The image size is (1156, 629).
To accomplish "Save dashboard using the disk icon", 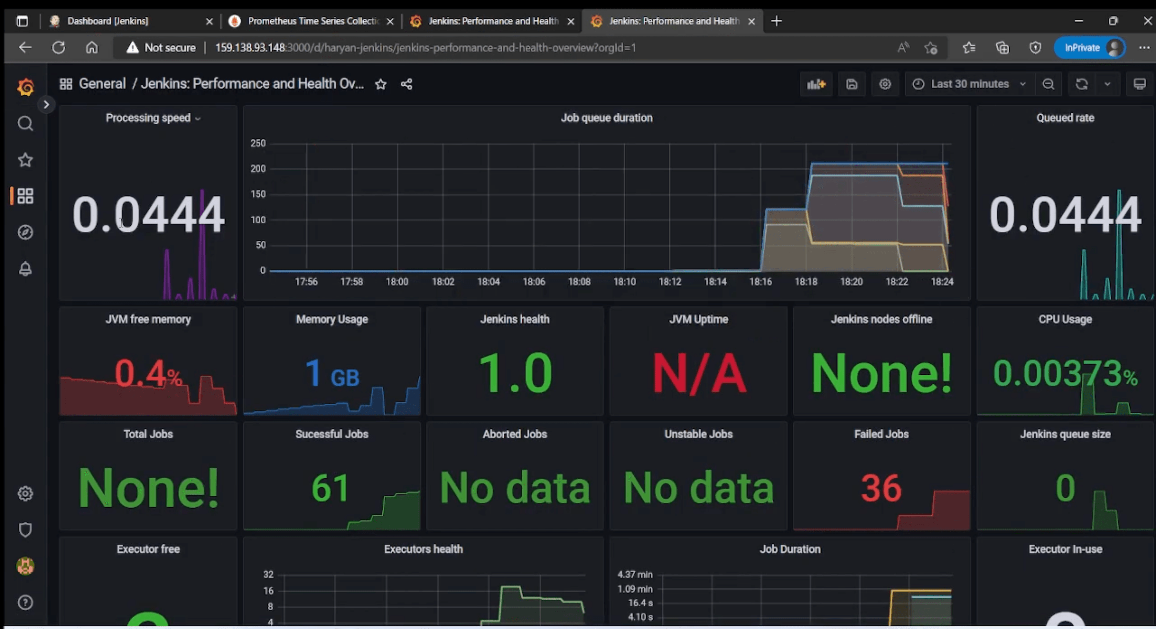I will [851, 84].
